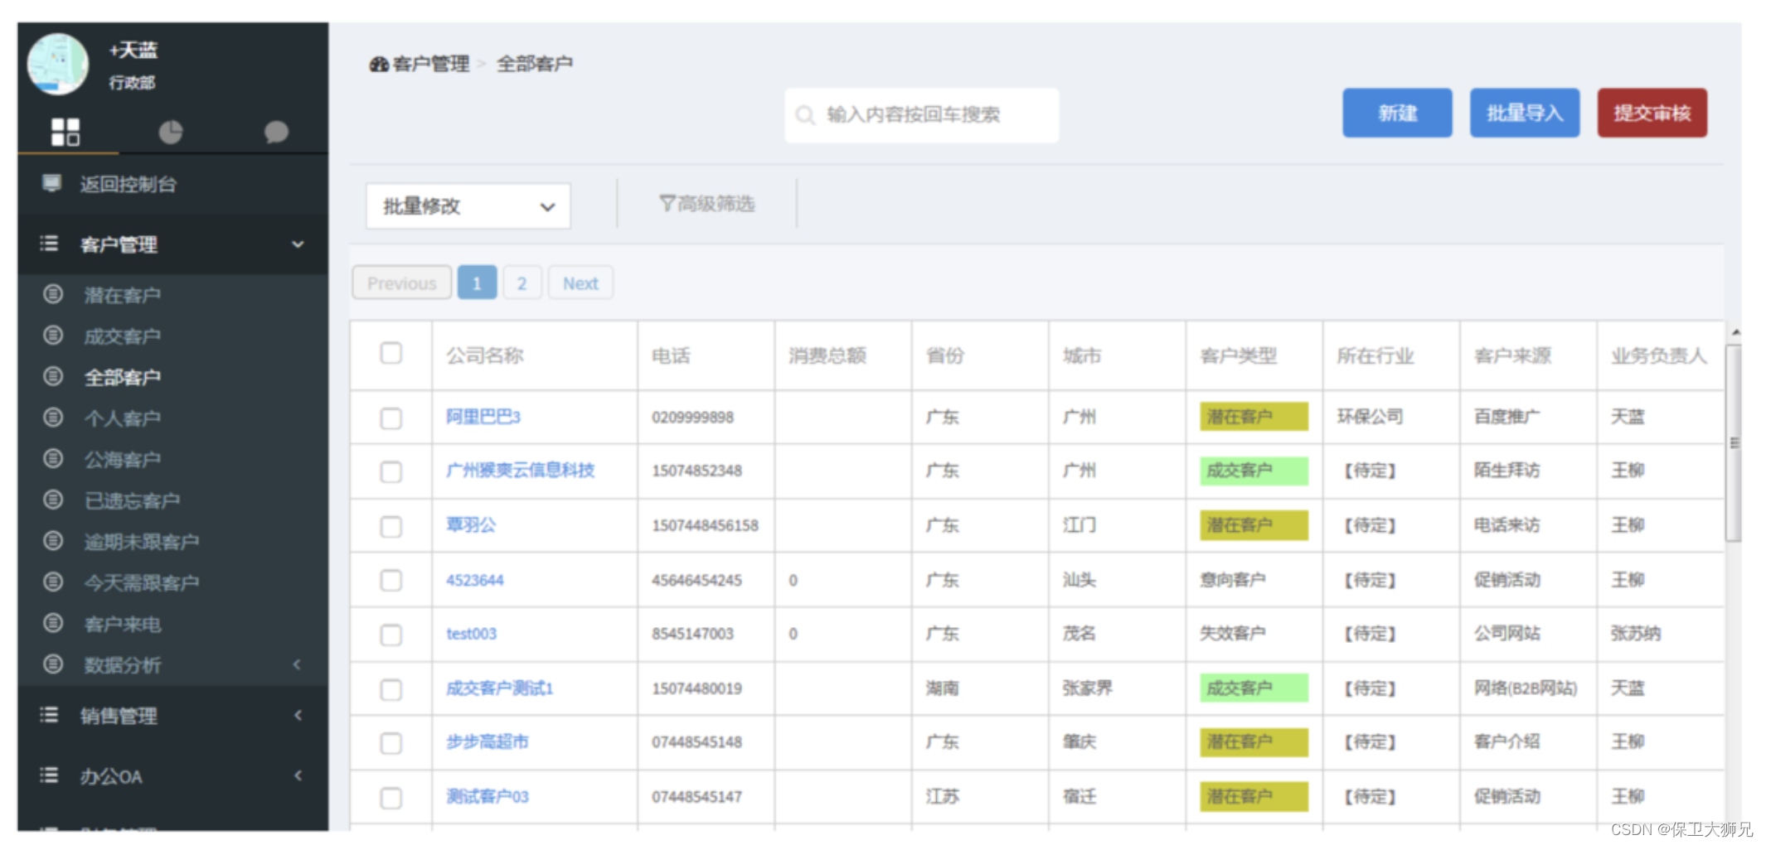Click the circle icon beside 客户来电
The width and height of the screenshot is (1766, 845).
pyautogui.click(x=53, y=623)
